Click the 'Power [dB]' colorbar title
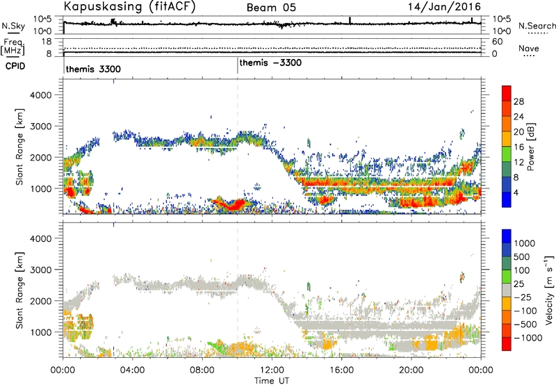The height and width of the screenshot is (385, 556). 530,147
